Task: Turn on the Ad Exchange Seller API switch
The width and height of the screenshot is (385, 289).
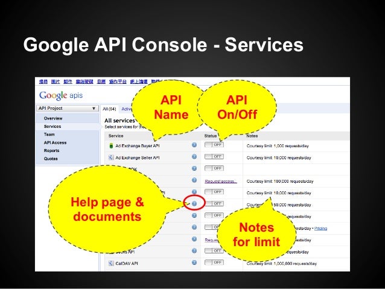Action: point(214,156)
